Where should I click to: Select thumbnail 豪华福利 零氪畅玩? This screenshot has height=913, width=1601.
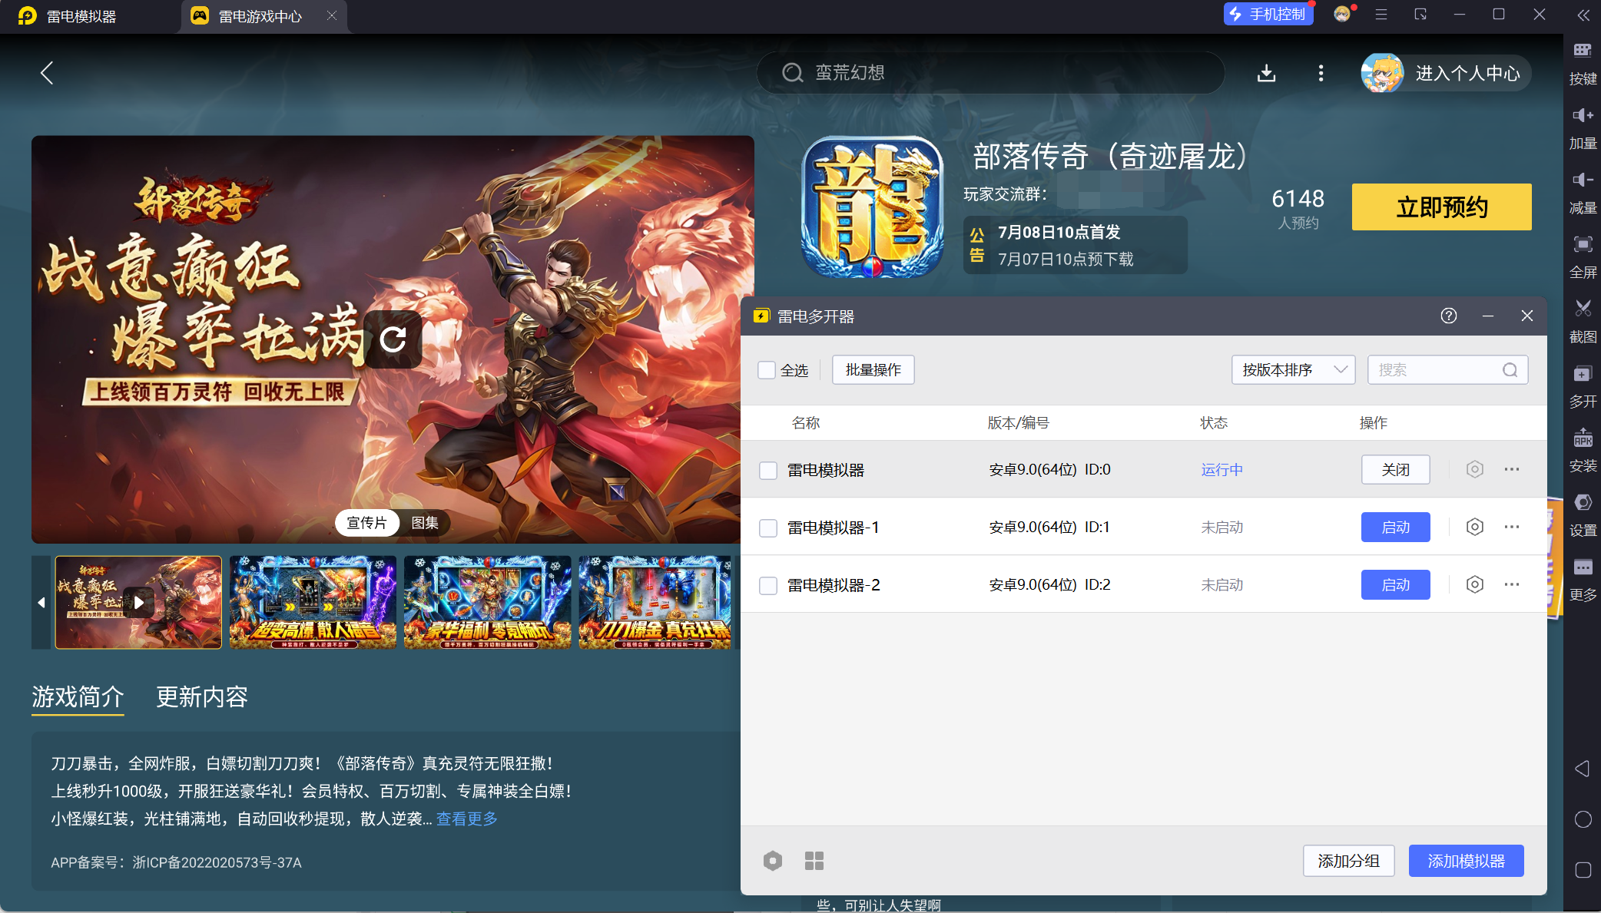(487, 603)
